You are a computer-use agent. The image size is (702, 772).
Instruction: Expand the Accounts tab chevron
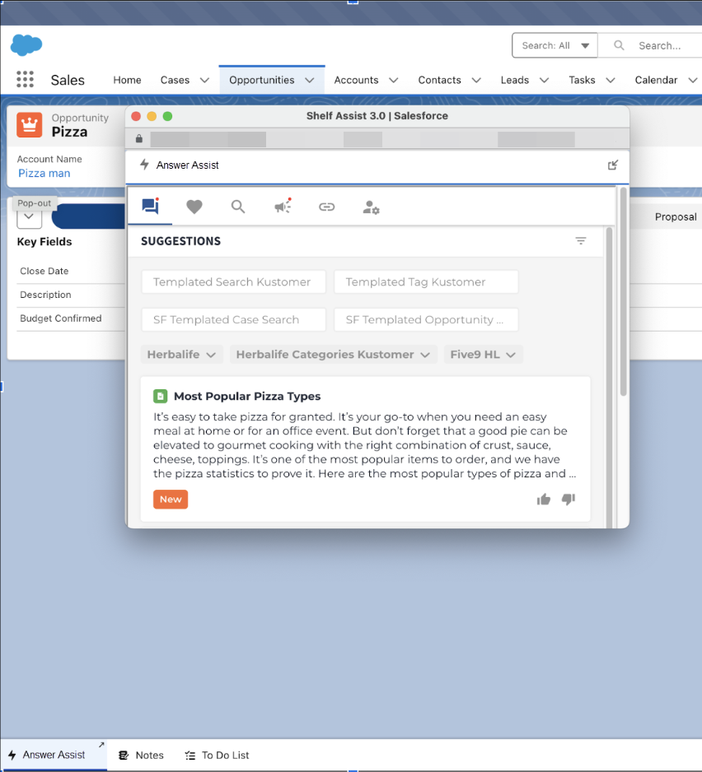(393, 80)
